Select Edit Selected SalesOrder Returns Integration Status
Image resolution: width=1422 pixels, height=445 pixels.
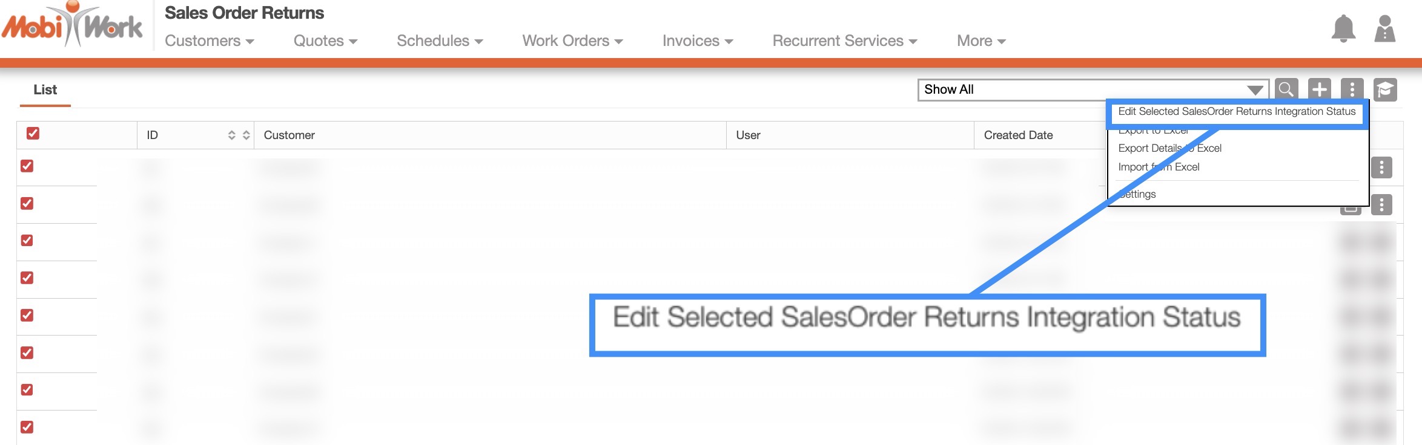coord(1236,111)
